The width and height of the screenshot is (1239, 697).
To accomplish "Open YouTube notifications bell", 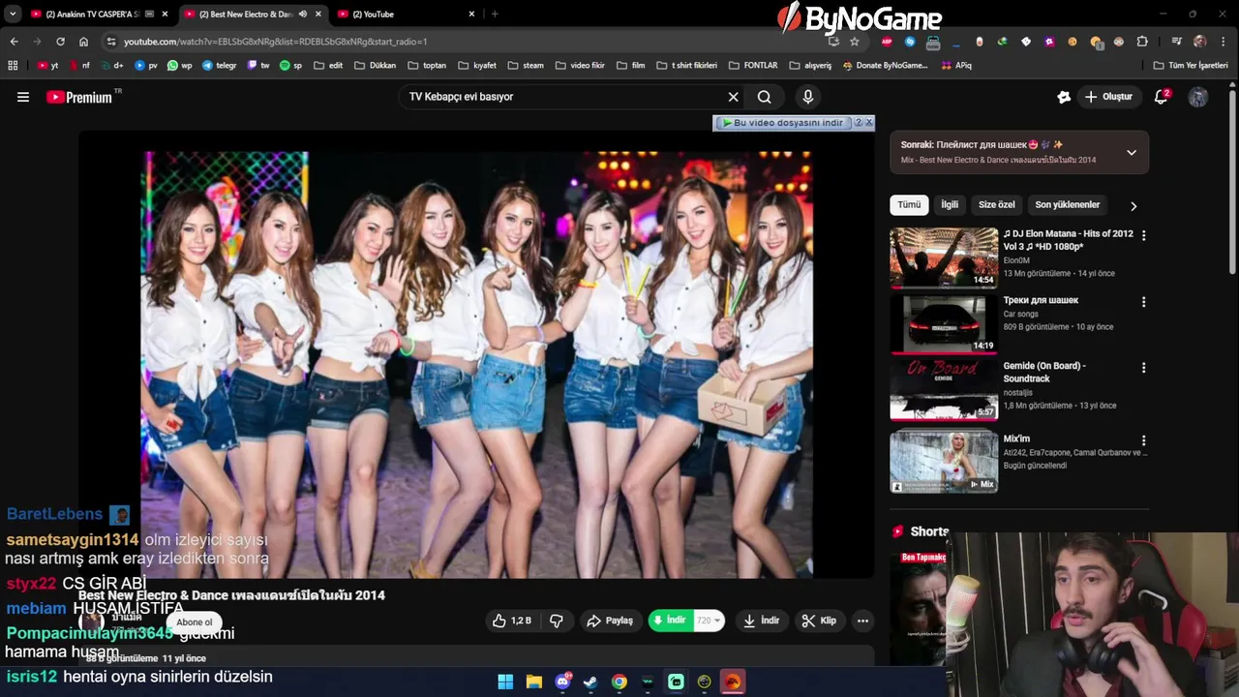I will (x=1162, y=97).
